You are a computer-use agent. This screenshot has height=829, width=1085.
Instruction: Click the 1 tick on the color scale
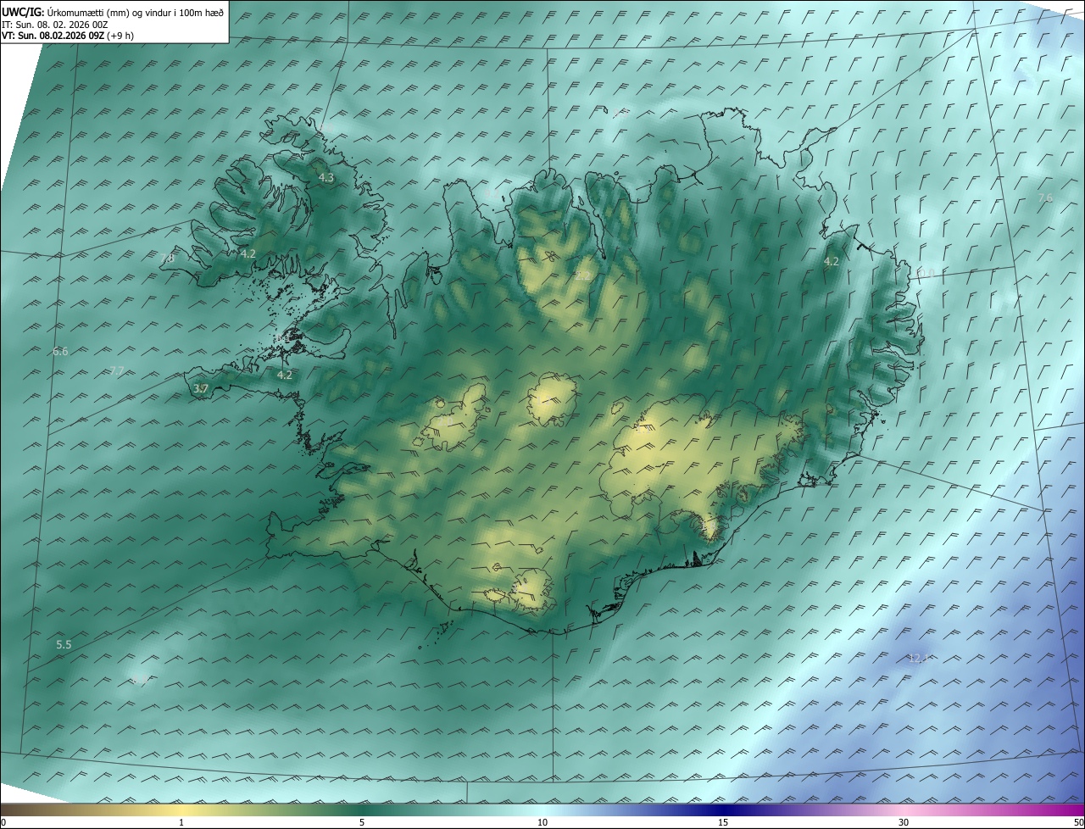pyautogui.click(x=181, y=822)
